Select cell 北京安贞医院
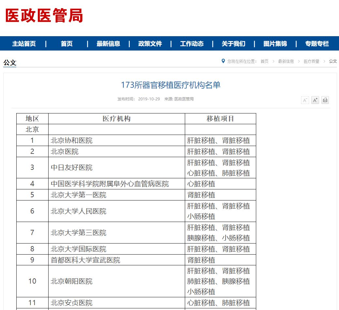The image size is (339, 310). point(117,303)
